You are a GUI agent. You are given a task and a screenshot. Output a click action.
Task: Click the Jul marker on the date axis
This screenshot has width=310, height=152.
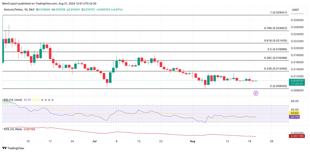[x=94, y=141]
